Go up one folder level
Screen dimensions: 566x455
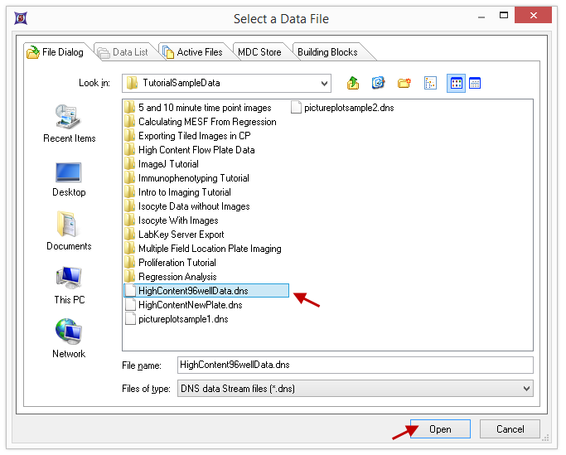click(x=354, y=83)
